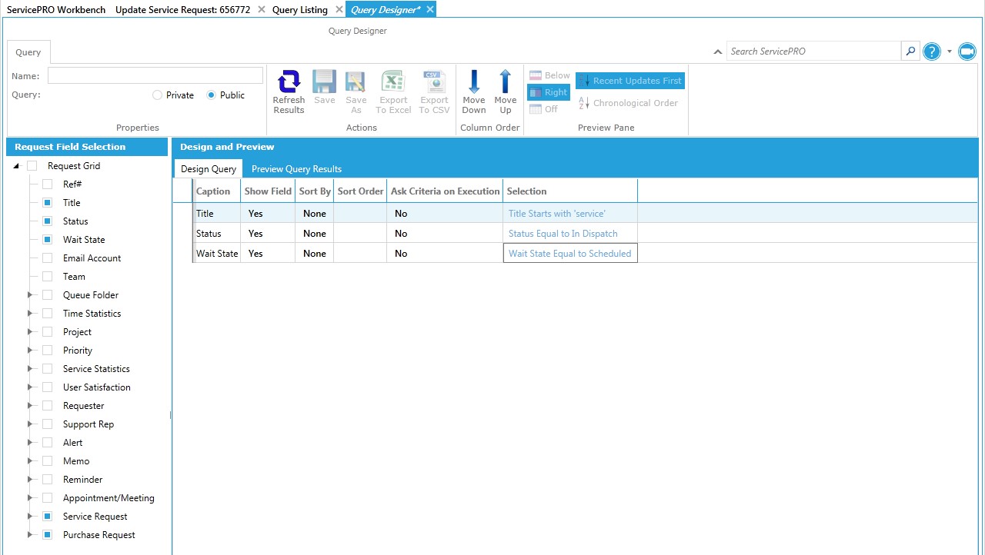Switch to Update Service Request: 656772 tab
Image resolution: width=985 pixels, height=555 pixels.
pos(182,10)
